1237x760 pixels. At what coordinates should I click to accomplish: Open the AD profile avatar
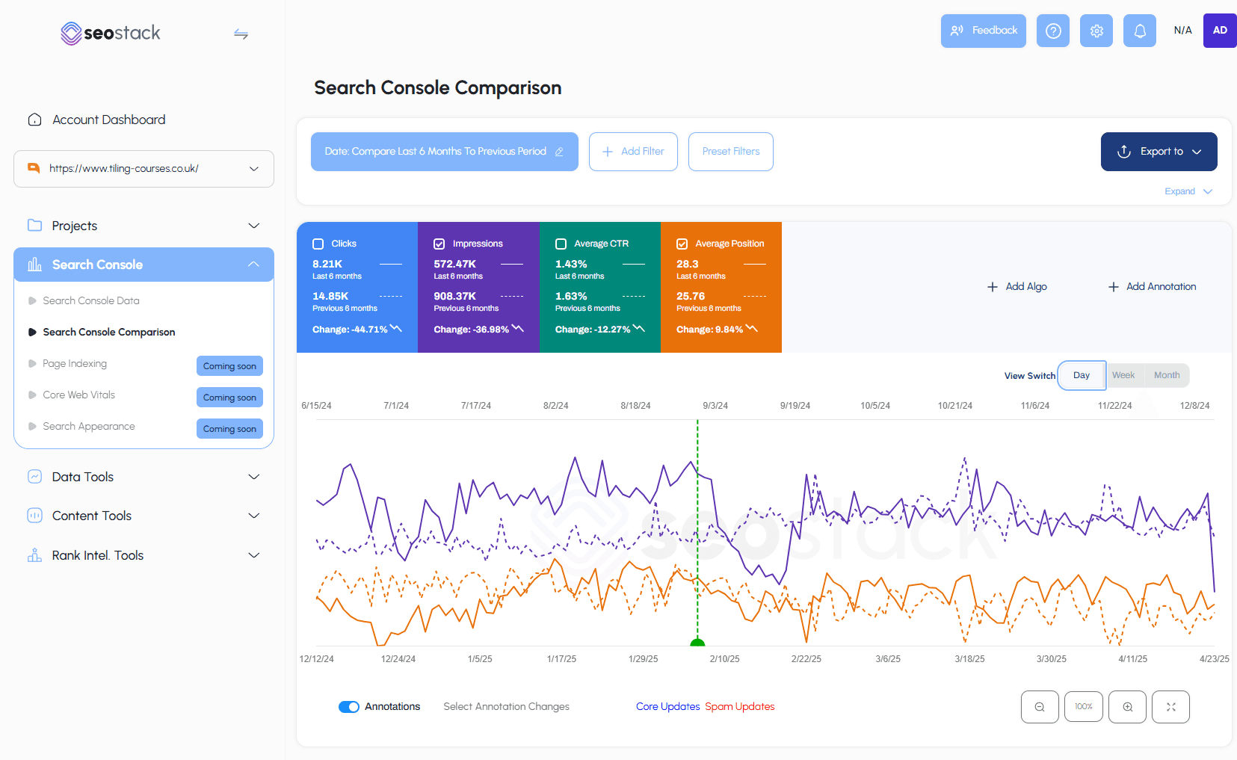point(1220,31)
